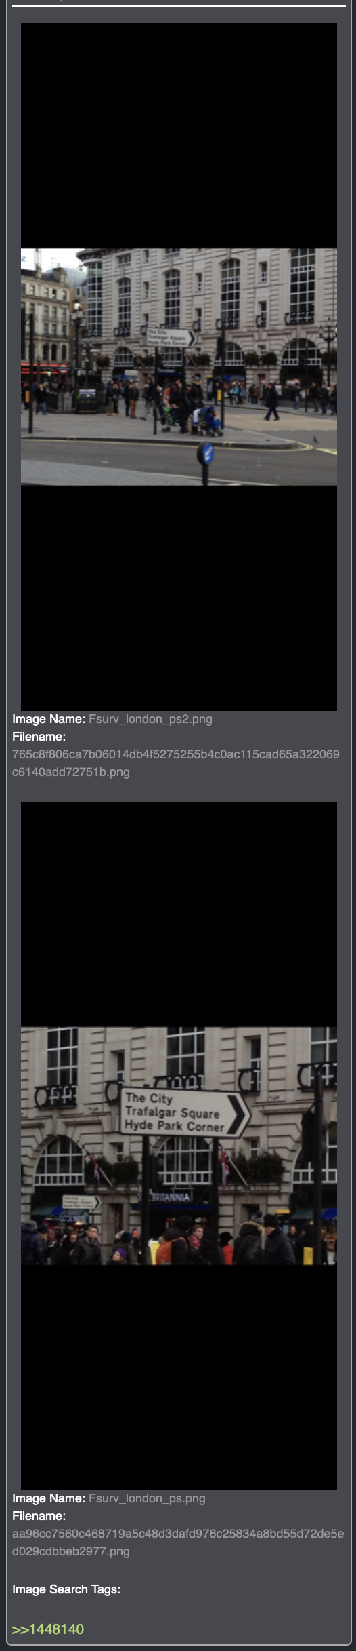
Task: Click the filename hash starting with aa96cc7560
Action: point(178,1542)
